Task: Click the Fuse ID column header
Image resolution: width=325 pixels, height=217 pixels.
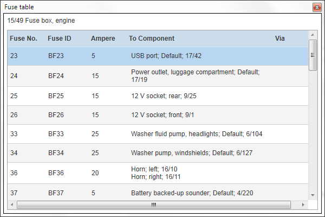Action: click(59, 39)
